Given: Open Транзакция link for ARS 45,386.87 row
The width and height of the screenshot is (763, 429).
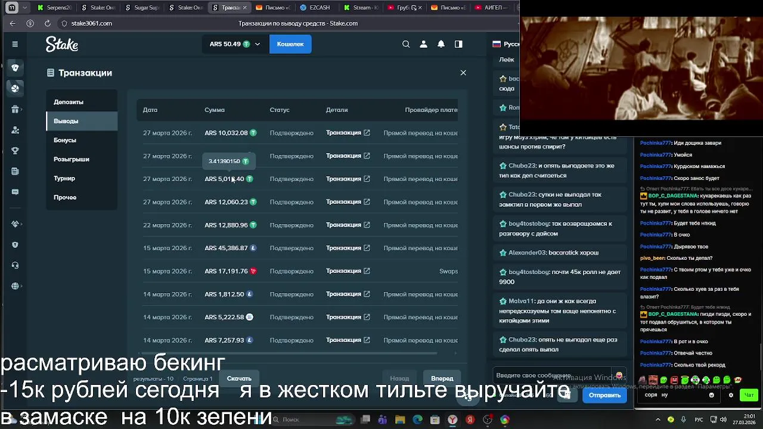Looking at the screenshot, I should pos(348,248).
